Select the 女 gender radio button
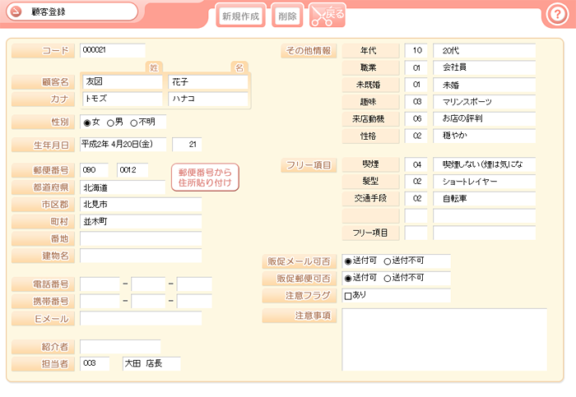Viewport: 576px width, 397px height. pos(86,122)
